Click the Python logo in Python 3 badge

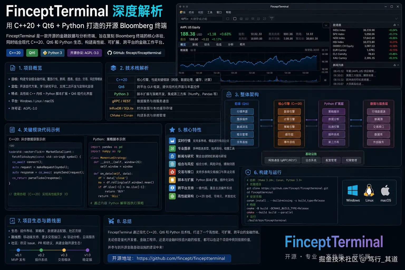[45, 53]
